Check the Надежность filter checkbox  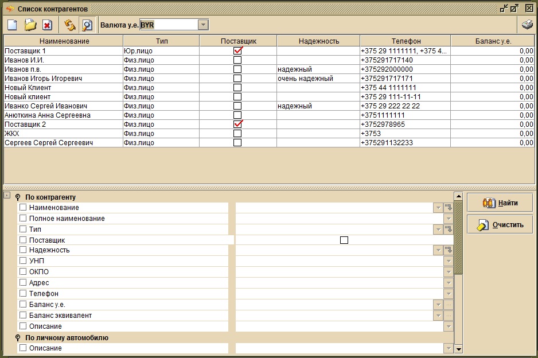tap(23, 250)
